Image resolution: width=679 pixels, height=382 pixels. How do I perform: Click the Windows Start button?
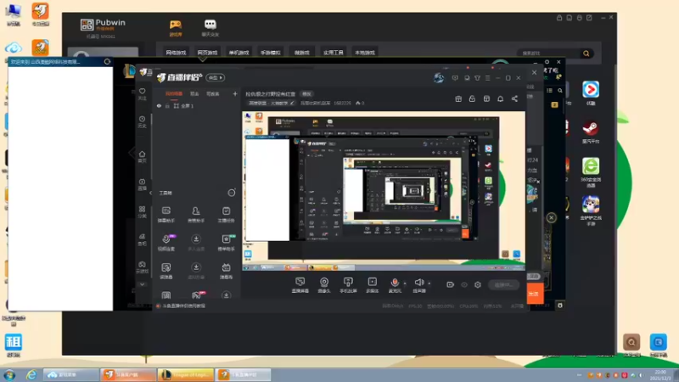pos(9,374)
